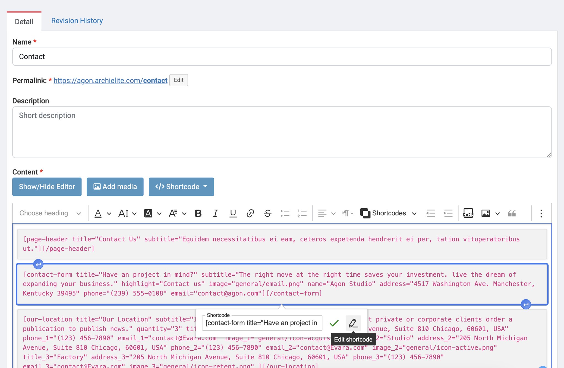The image size is (564, 368).
Task: Click the block quote icon
Action: [512, 213]
